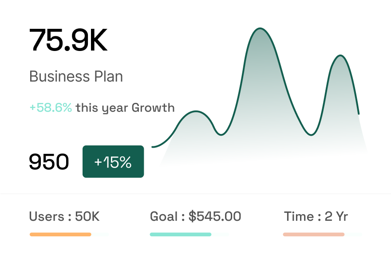Screen dimensions: 391x266
Task: Click the start point of the chart line
Action: 152,146
